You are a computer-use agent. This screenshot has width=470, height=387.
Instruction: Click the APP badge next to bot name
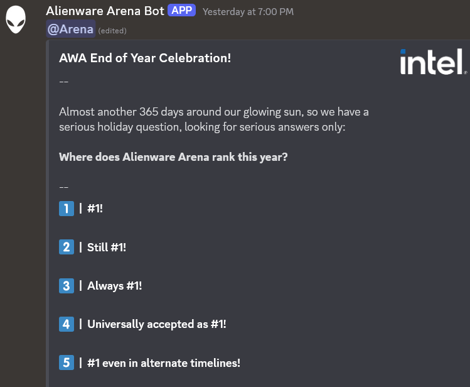183,11
